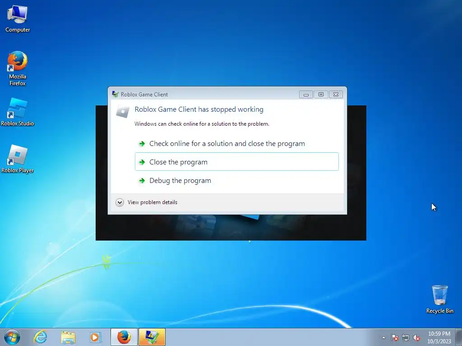
Task: Open the Windows Start menu orb
Action: pyautogui.click(x=12, y=337)
